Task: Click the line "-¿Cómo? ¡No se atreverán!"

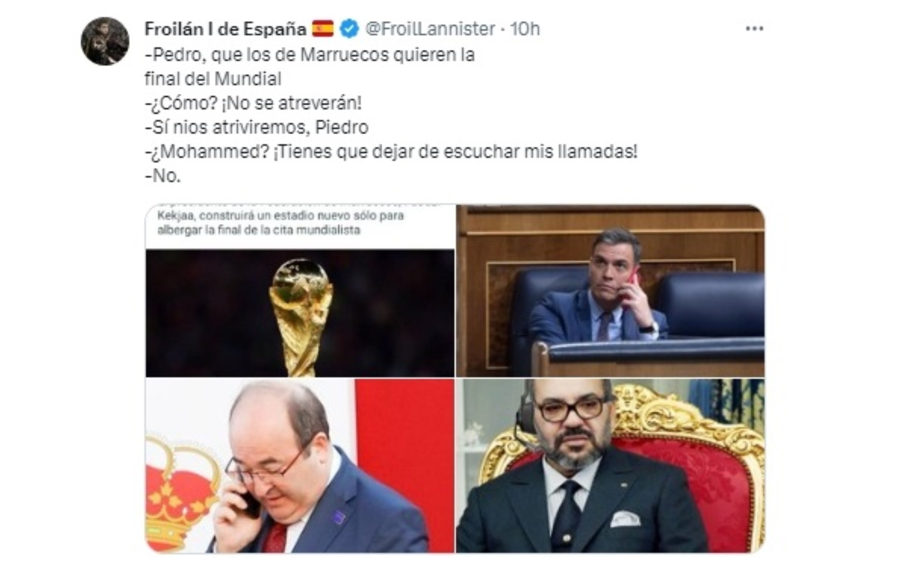Action: pos(253,103)
